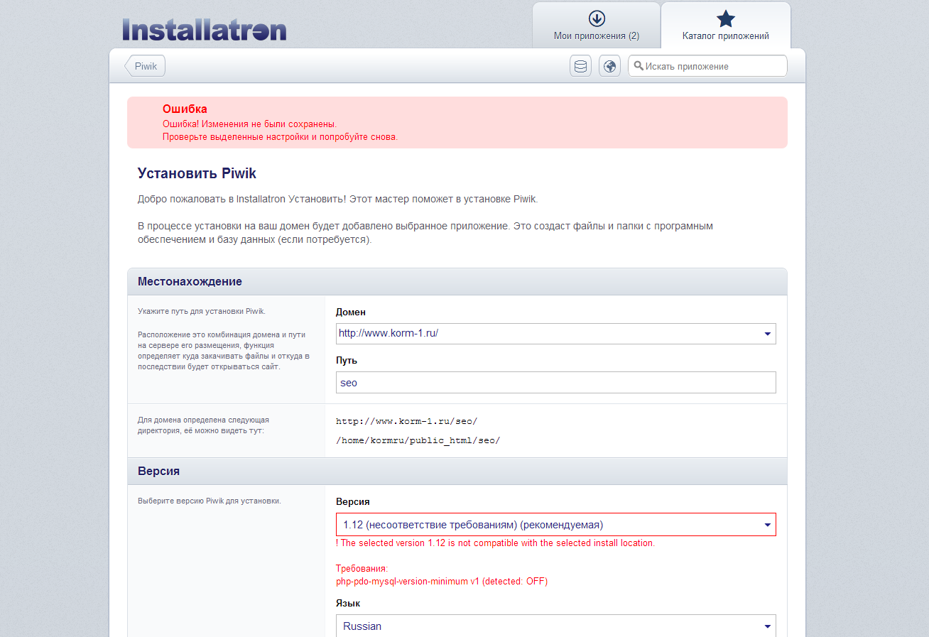Click the download arrow icon on My Applications tab
The image size is (929, 637).
pos(597,18)
